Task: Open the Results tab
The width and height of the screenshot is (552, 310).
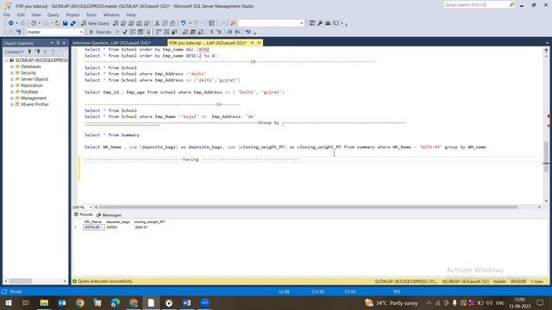Action: tap(84, 214)
